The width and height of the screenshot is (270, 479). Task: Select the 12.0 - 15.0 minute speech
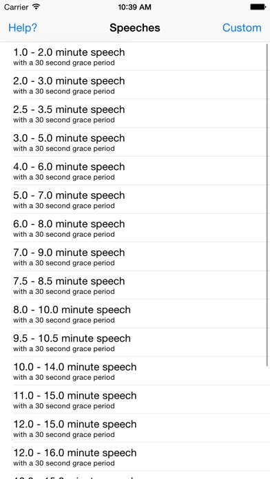(x=135, y=428)
